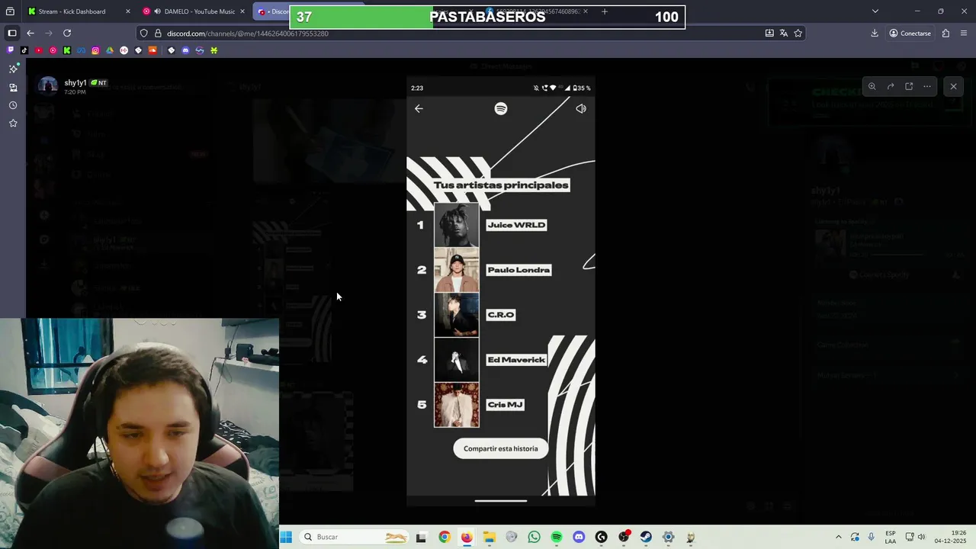This screenshot has height=549, width=976.
Task: Click 'Compartir esta historia' button
Action: pos(500,448)
